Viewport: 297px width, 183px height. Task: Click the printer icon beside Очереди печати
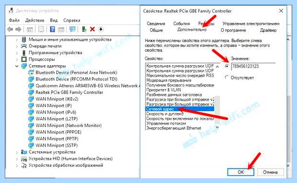[x=24, y=46]
